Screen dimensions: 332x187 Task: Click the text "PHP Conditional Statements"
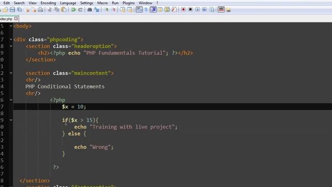click(x=65, y=87)
